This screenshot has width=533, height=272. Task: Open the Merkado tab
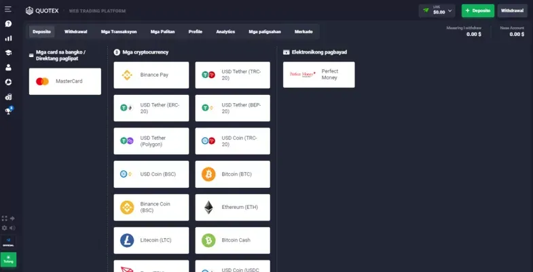click(304, 32)
